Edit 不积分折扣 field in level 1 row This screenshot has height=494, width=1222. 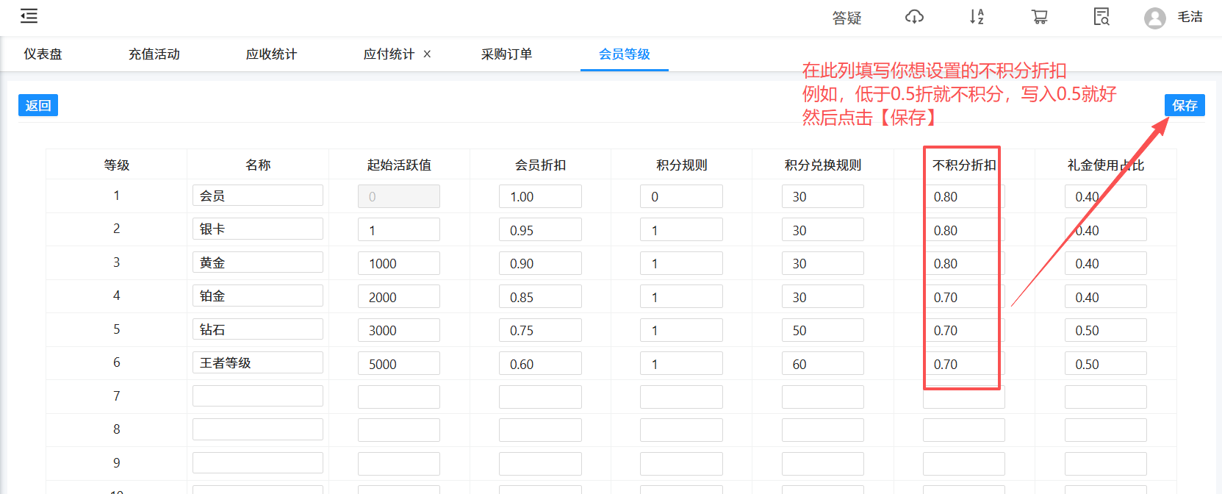[x=963, y=197]
